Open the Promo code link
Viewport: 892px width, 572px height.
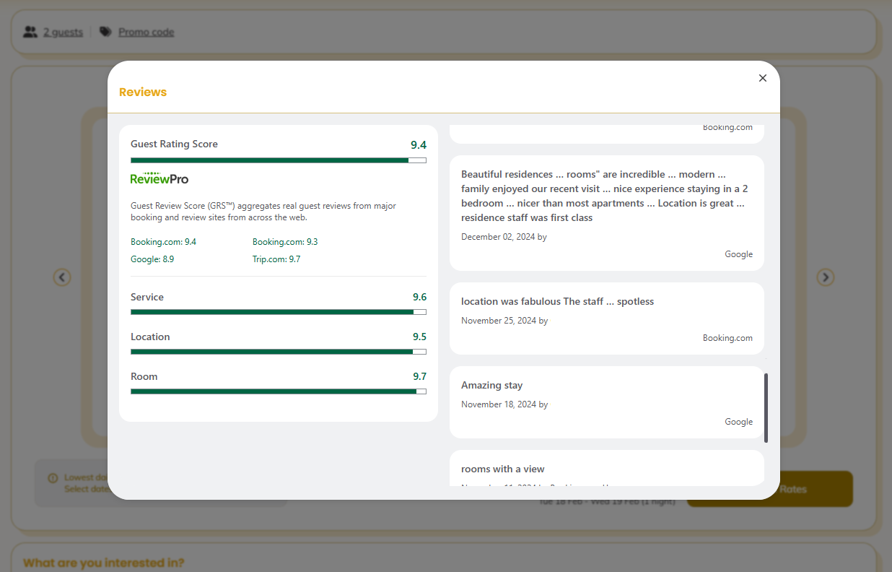147,32
